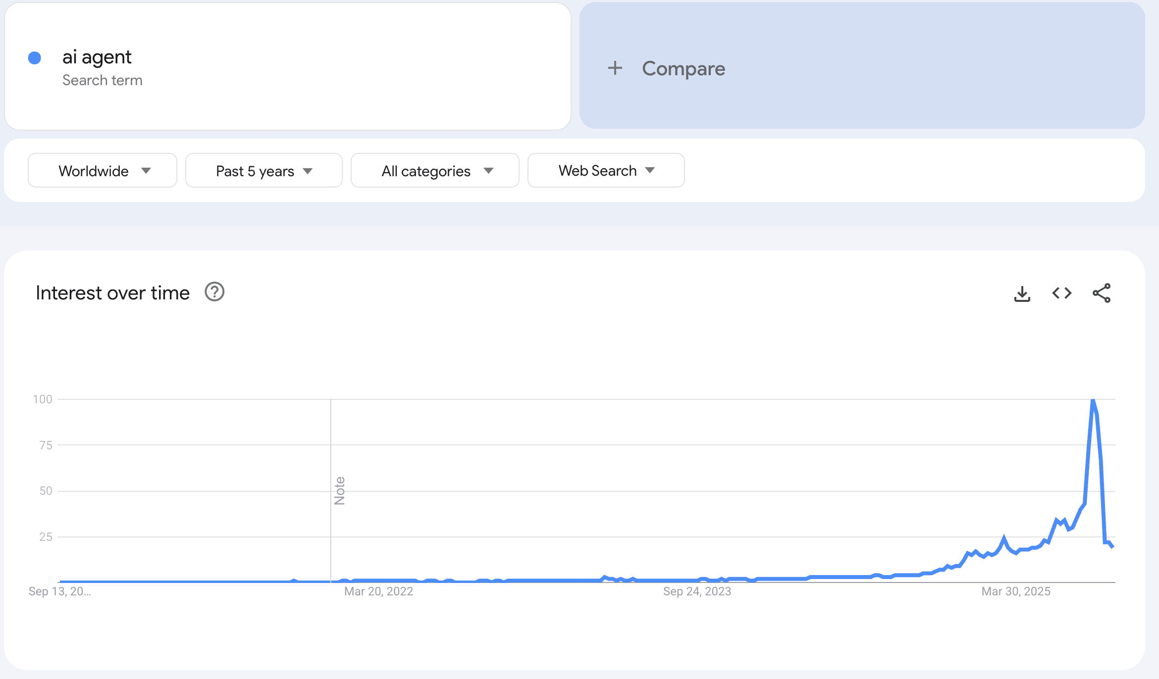
Task: Click the Interest over time heading
Action: [x=113, y=293]
